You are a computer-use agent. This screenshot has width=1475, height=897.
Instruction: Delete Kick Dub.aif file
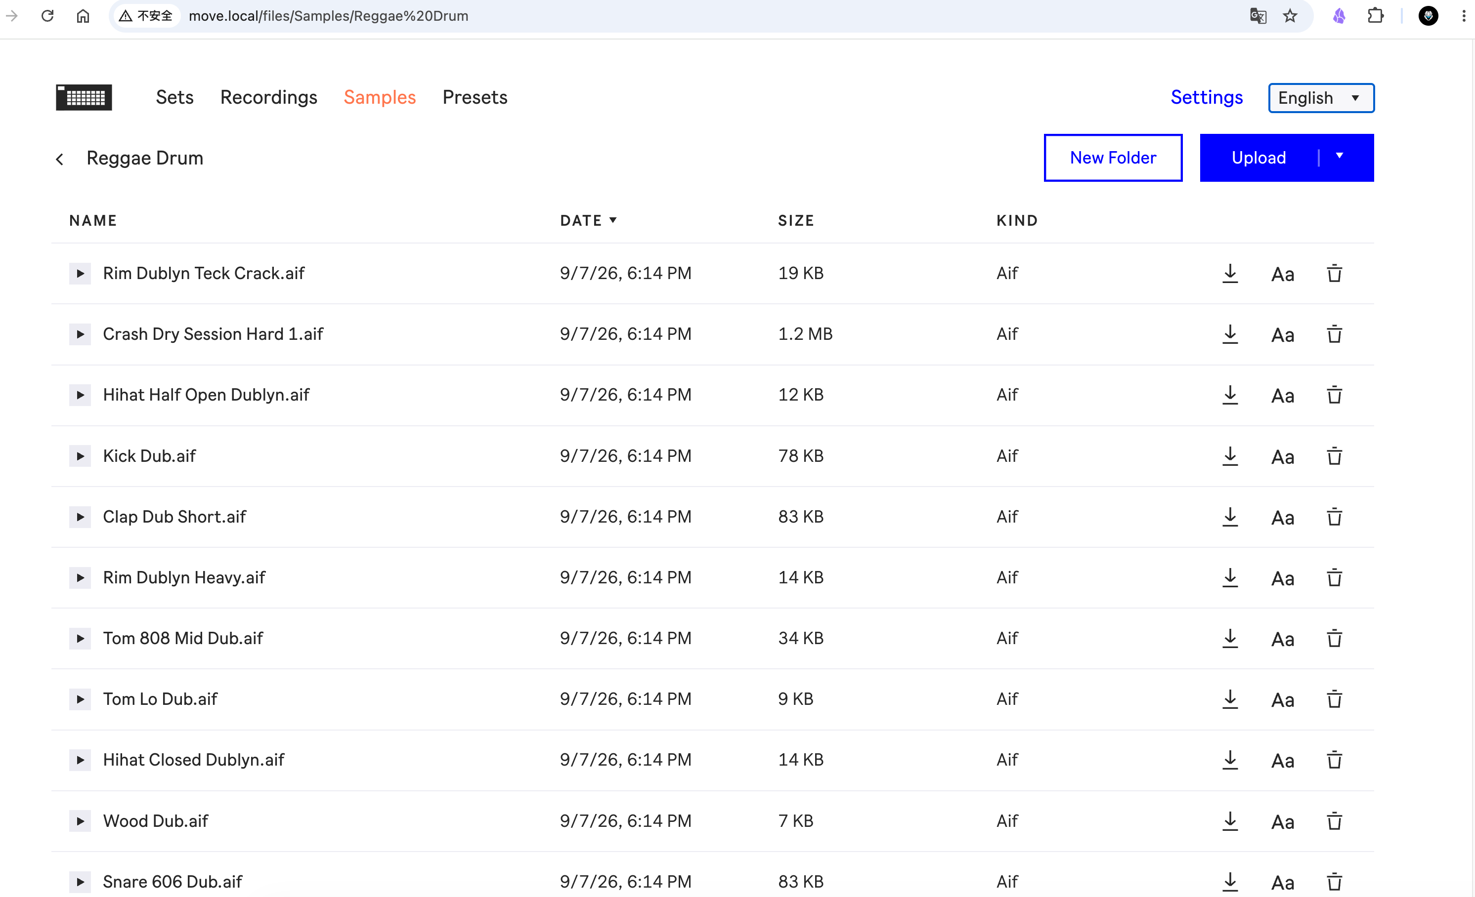coord(1334,456)
